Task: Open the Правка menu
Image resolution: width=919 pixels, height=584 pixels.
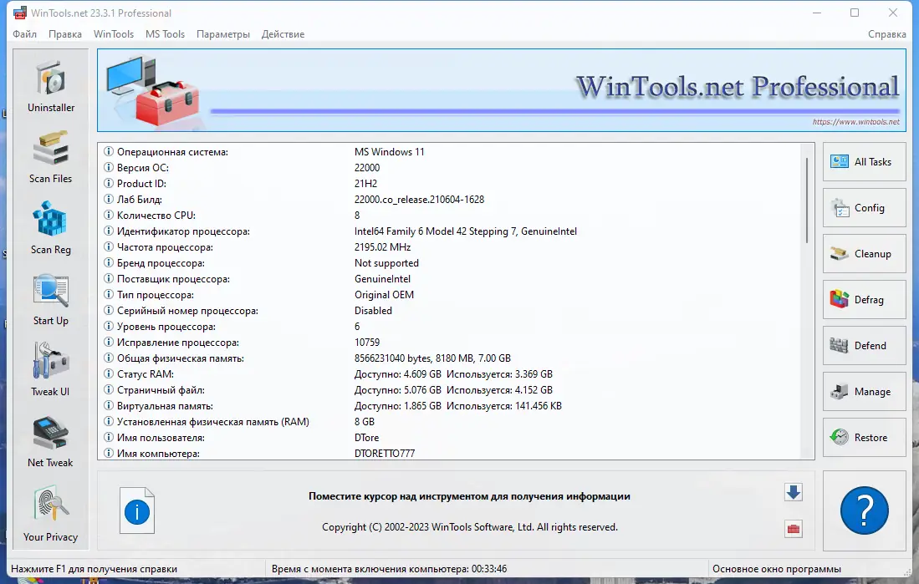Action: pos(65,34)
